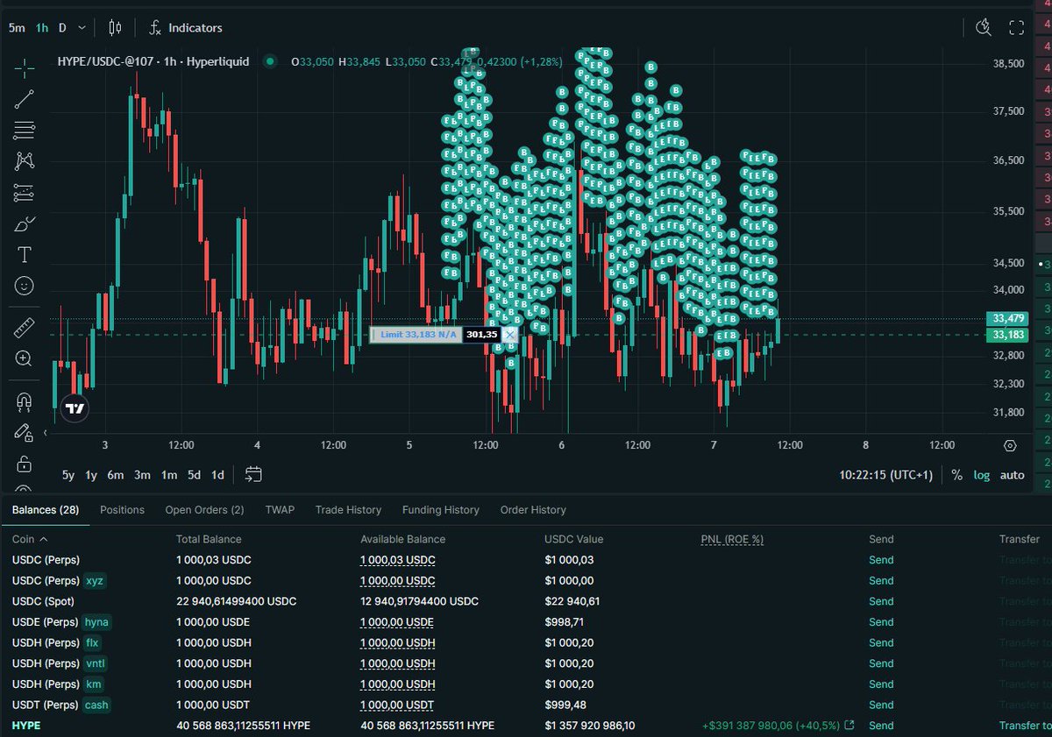This screenshot has width=1052, height=737.
Task: Activate the zoom in tool
Action: tap(25, 358)
